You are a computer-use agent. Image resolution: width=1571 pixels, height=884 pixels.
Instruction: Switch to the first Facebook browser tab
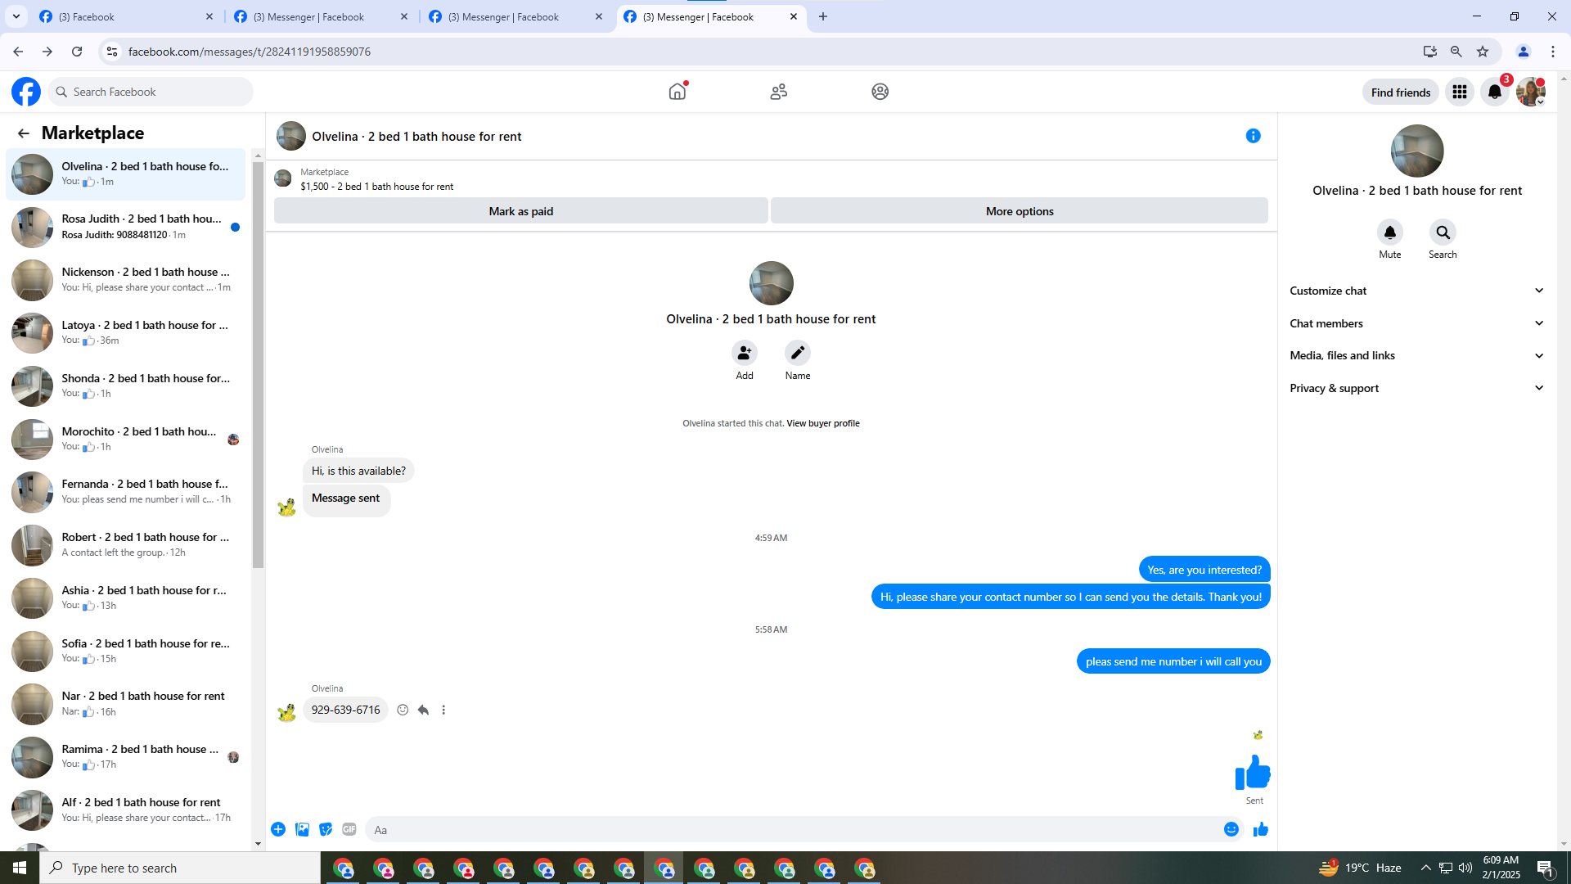click(123, 16)
